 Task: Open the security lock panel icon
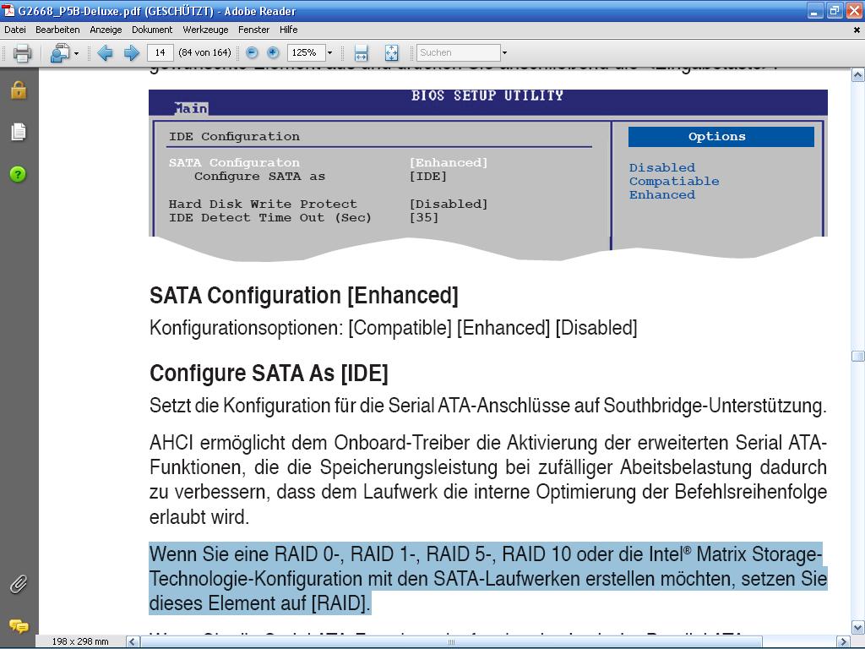point(19,90)
